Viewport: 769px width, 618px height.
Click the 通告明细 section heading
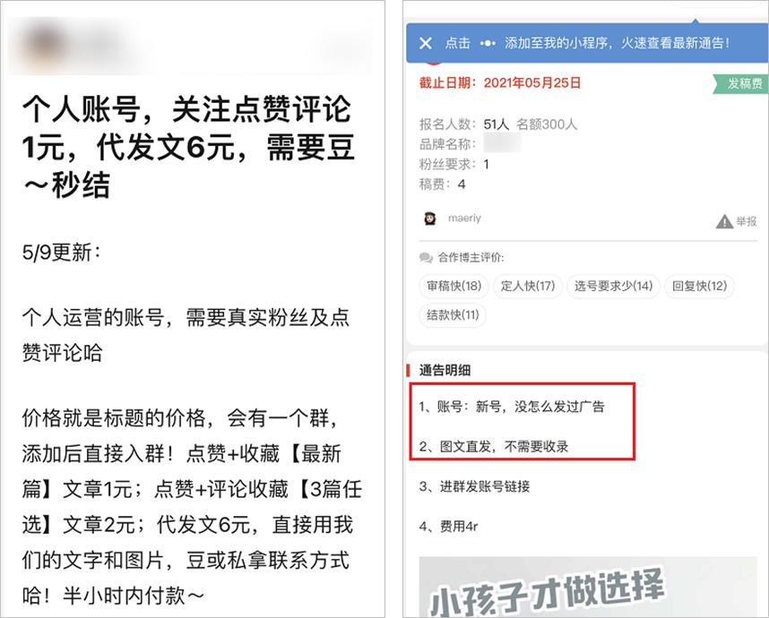pyautogui.click(x=445, y=371)
